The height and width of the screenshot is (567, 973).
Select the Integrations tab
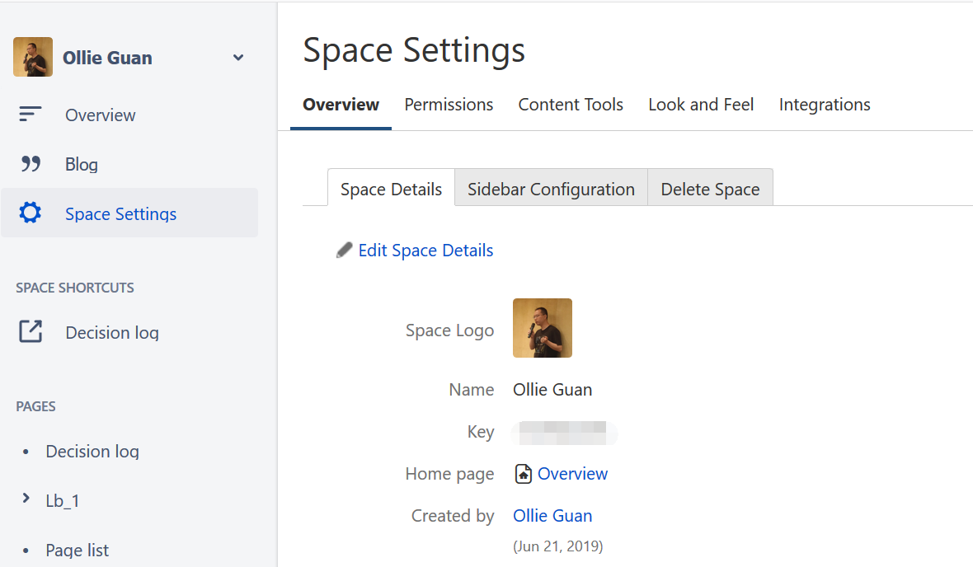coord(825,105)
